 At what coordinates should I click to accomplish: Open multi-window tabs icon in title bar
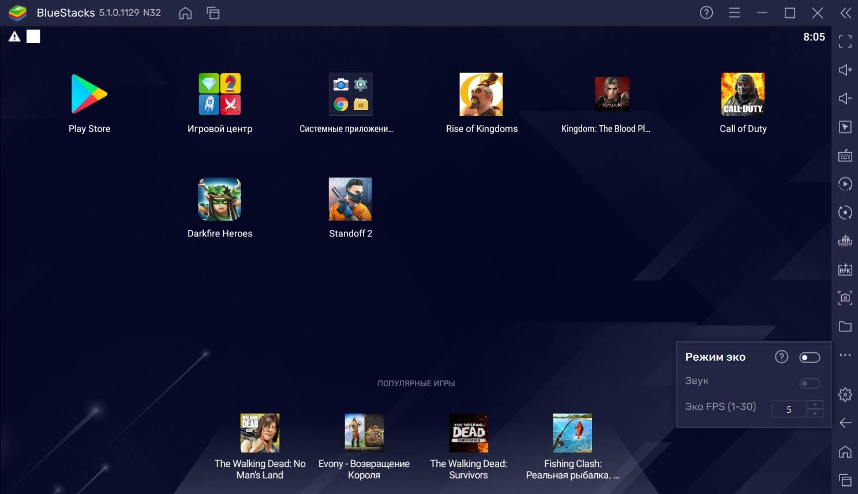pyautogui.click(x=213, y=13)
